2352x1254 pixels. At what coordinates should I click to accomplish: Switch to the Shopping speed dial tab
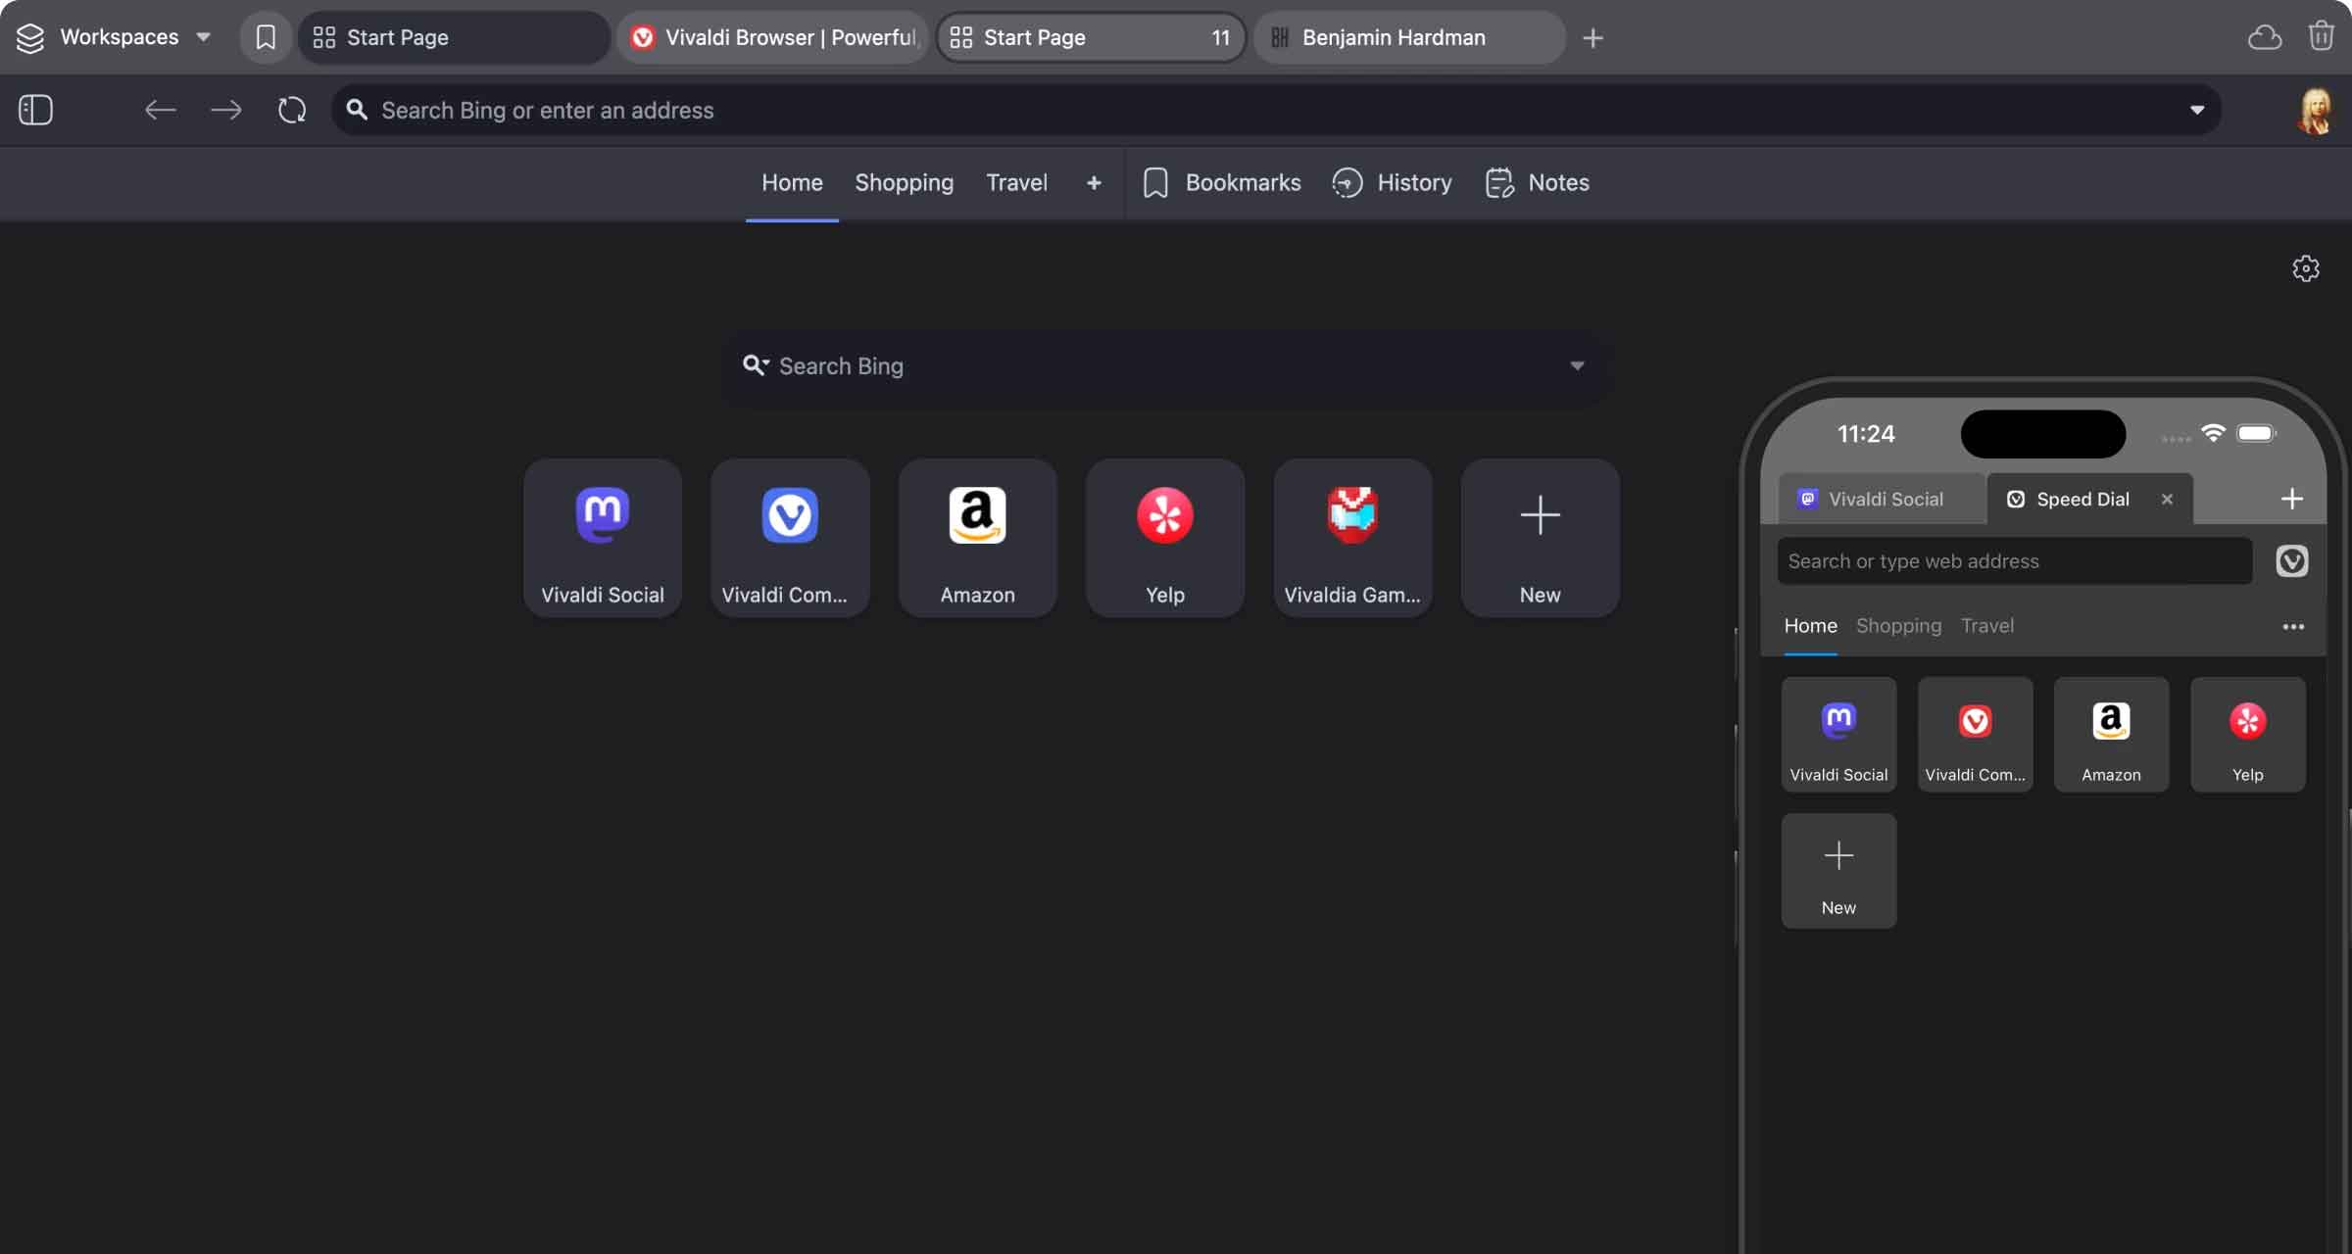[904, 183]
